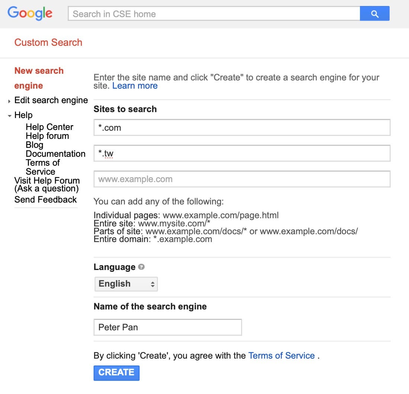
Task: Open the Learn more link
Action: pos(135,86)
